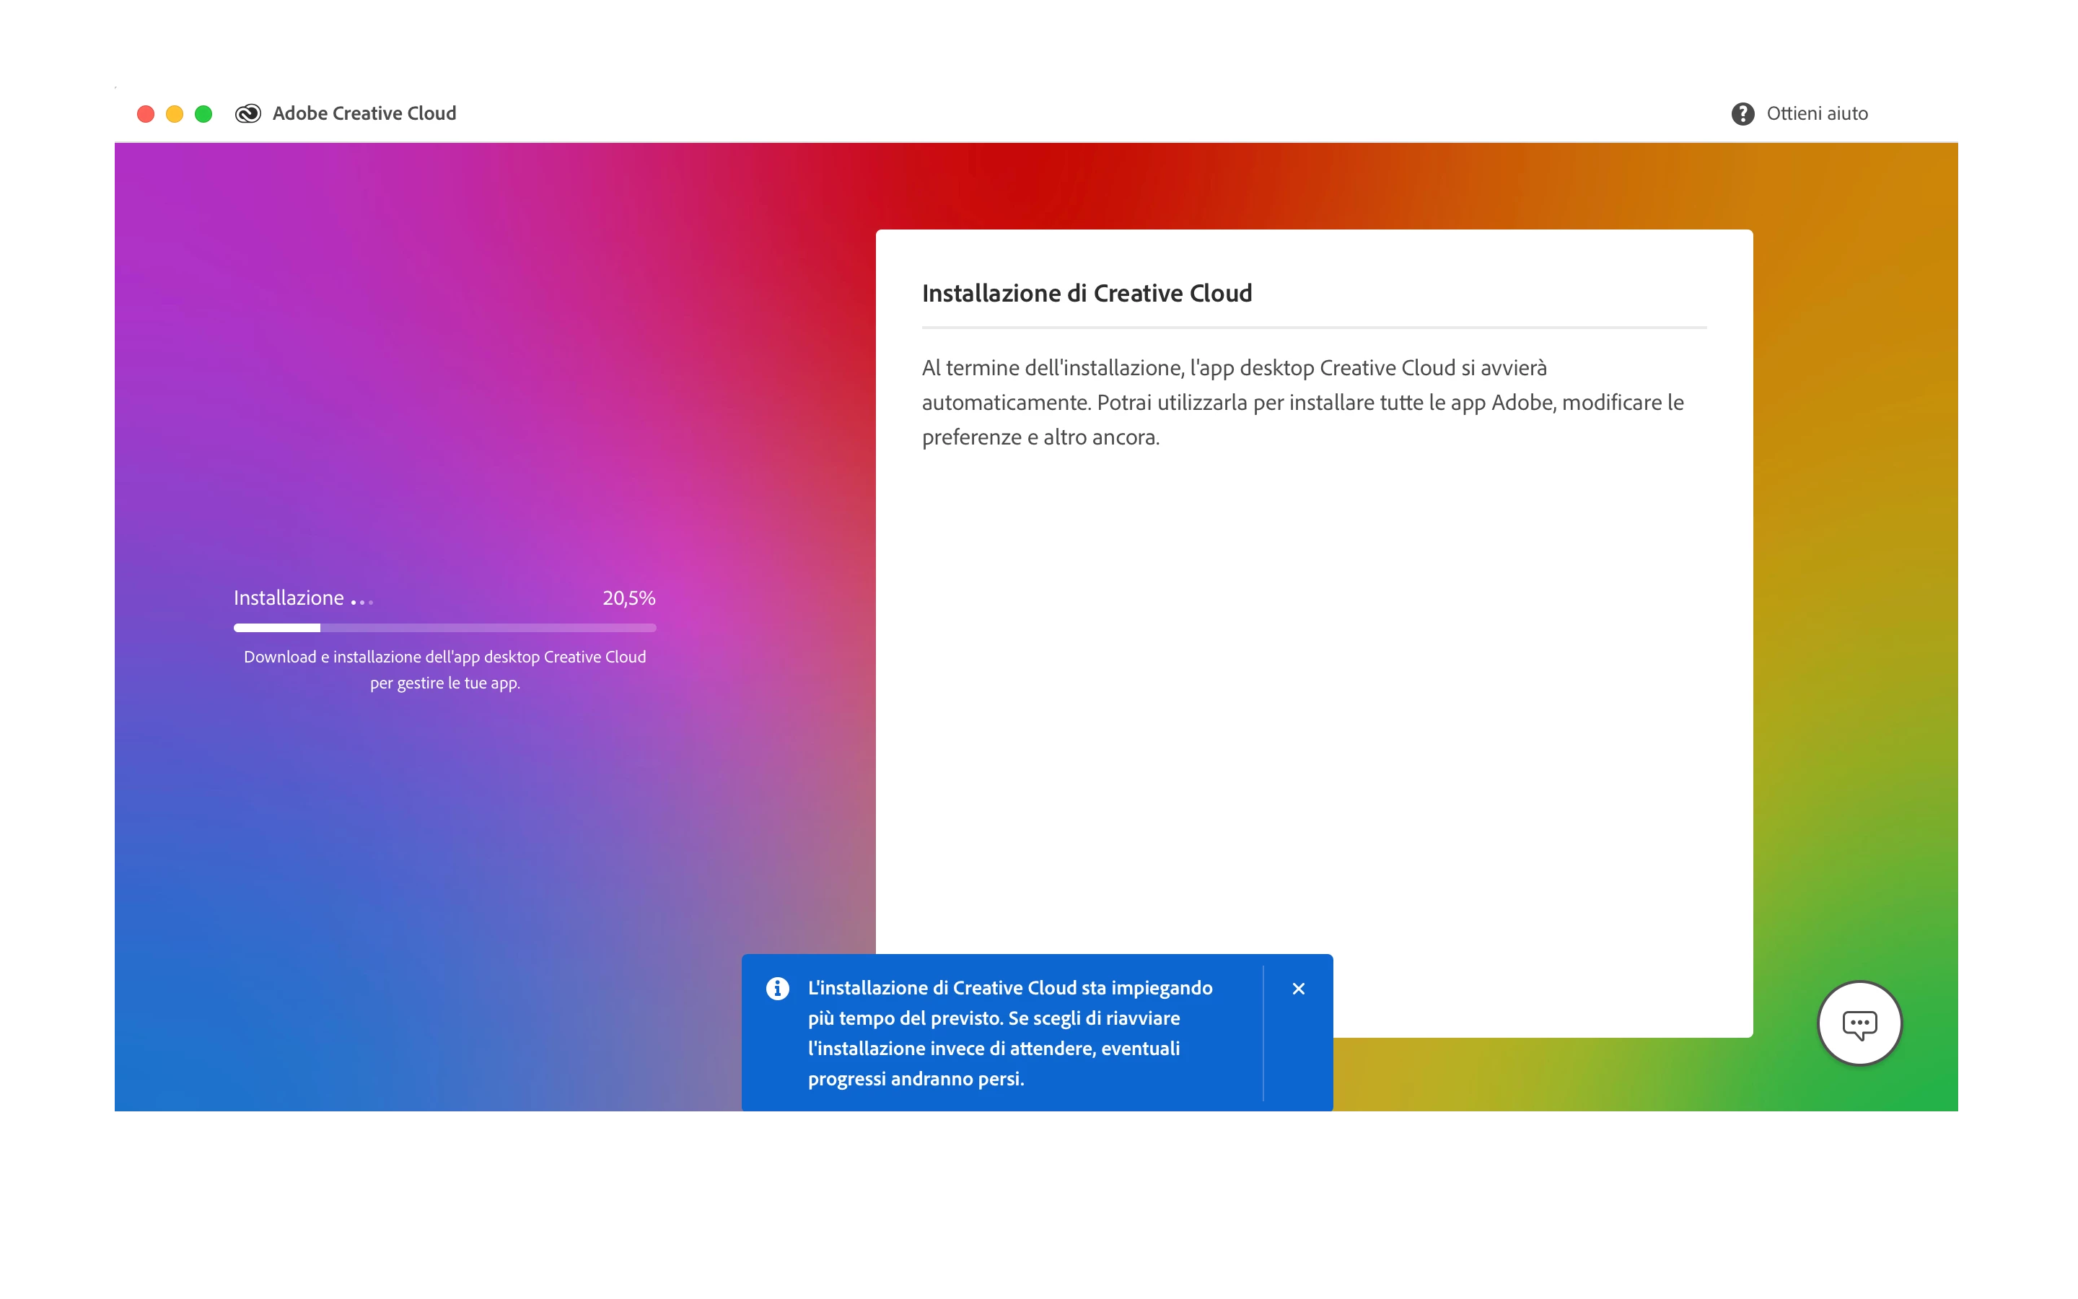
Task: Click the yellow minimize window button
Action: pos(175,113)
